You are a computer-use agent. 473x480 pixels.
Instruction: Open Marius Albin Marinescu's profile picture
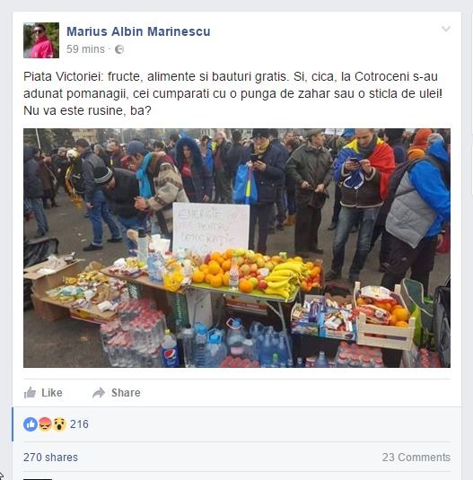pyautogui.click(x=41, y=40)
